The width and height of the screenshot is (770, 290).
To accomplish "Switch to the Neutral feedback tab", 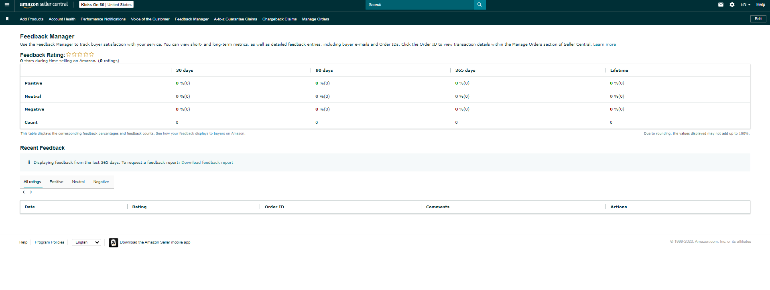I will point(78,182).
